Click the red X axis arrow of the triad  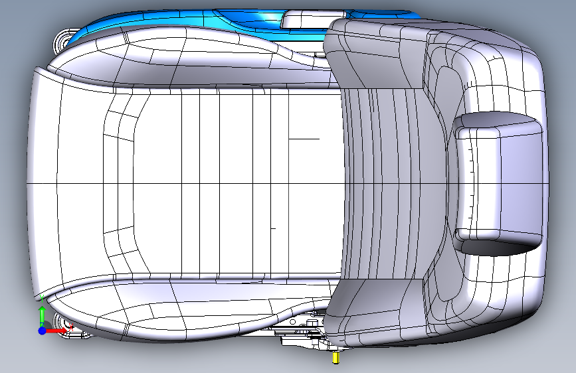pos(57,331)
